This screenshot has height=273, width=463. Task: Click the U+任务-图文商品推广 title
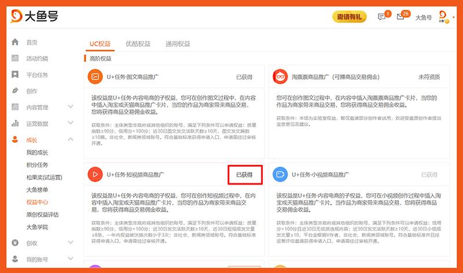pos(133,77)
